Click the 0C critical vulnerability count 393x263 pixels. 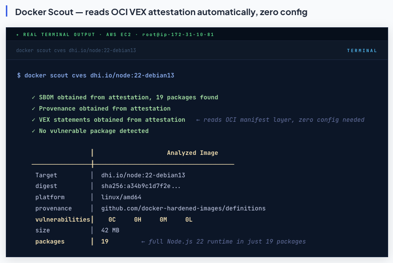pos(112,220)
